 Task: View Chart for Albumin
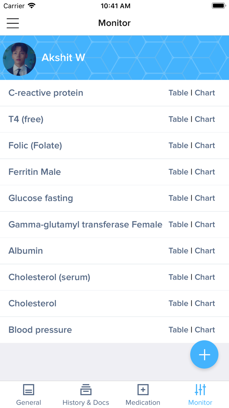click(205, 251)
